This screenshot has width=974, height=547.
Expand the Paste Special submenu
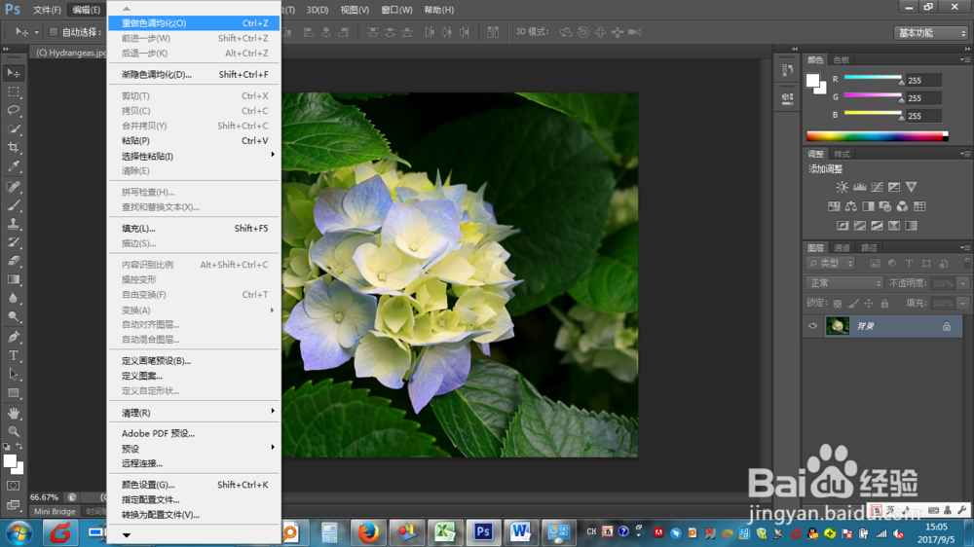point(195,156)
